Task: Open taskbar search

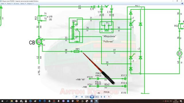Action: pos(7,101)
